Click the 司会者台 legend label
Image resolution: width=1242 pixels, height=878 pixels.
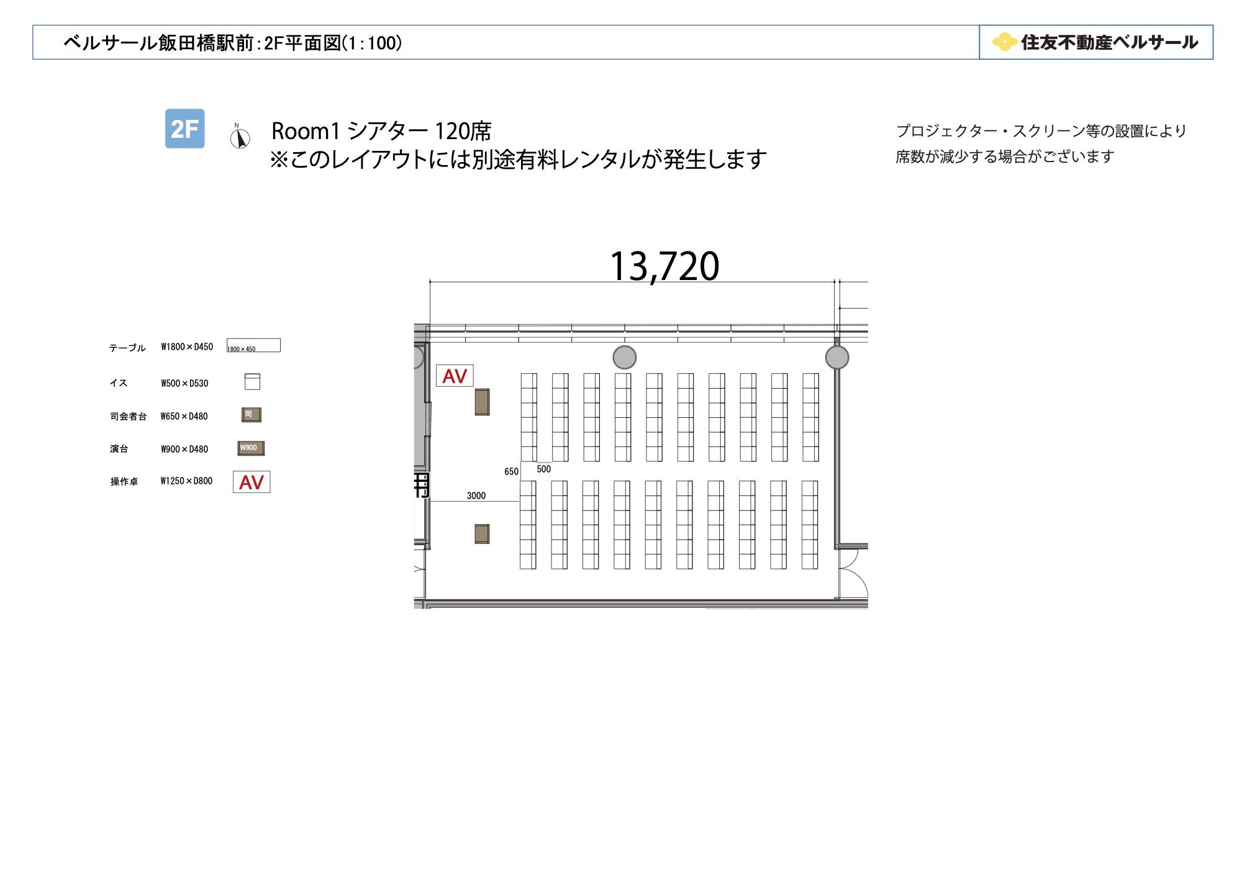click(129, 416)
